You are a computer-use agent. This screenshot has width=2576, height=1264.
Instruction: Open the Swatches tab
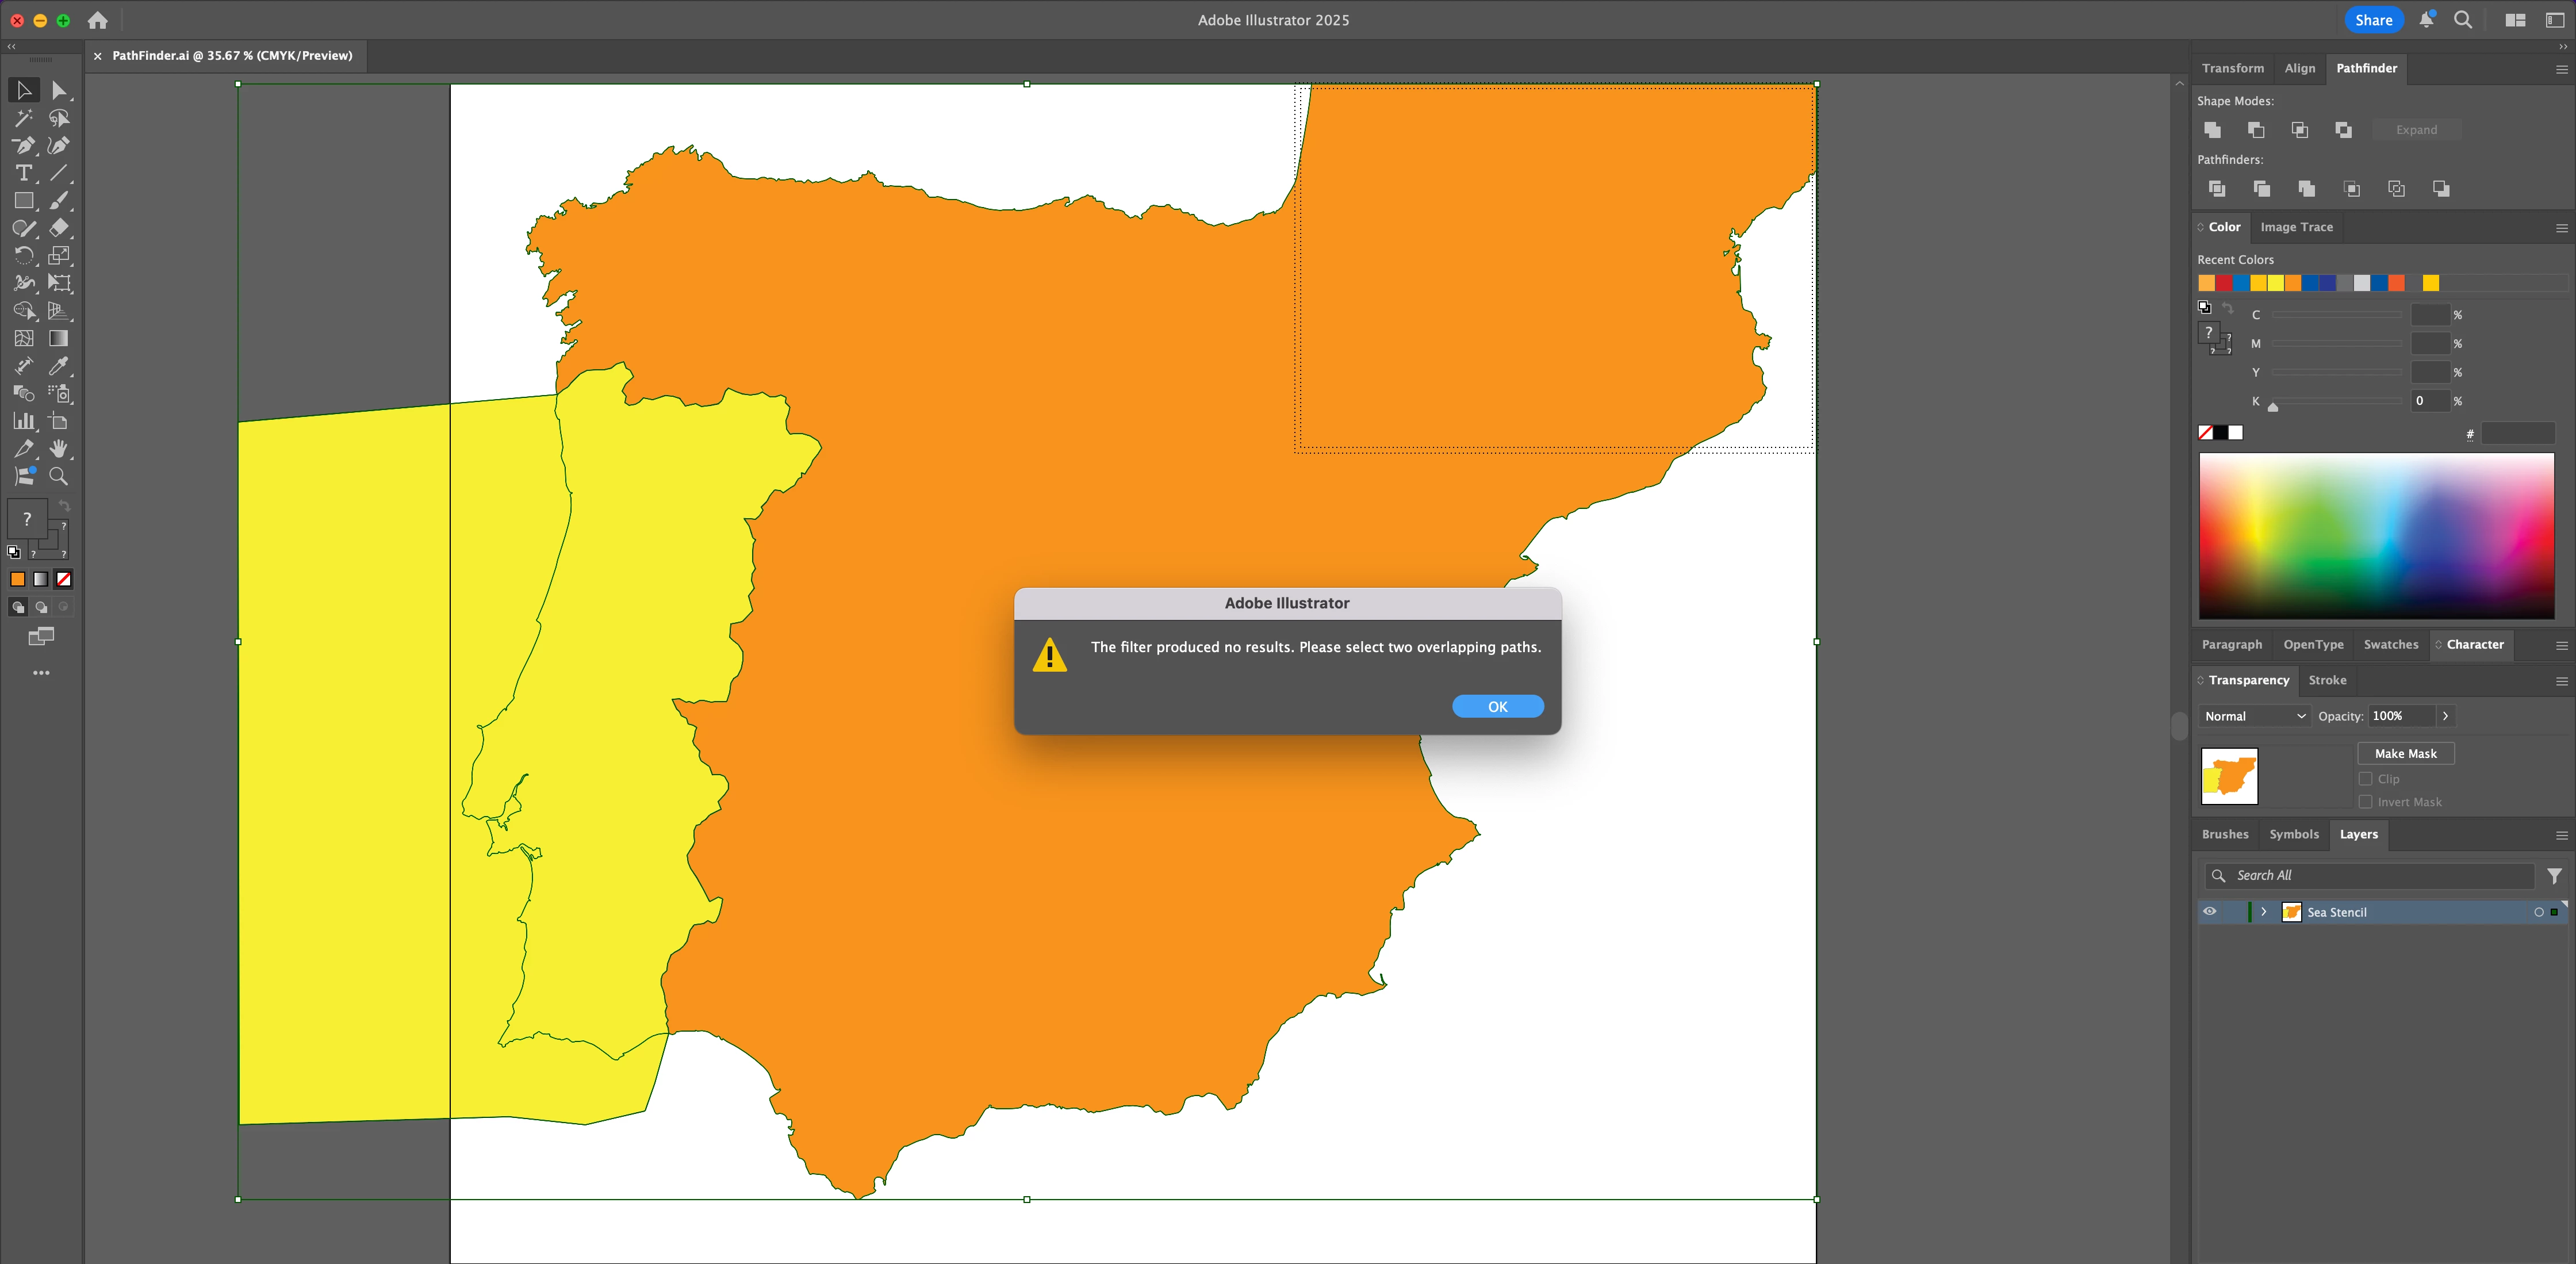2390,645
